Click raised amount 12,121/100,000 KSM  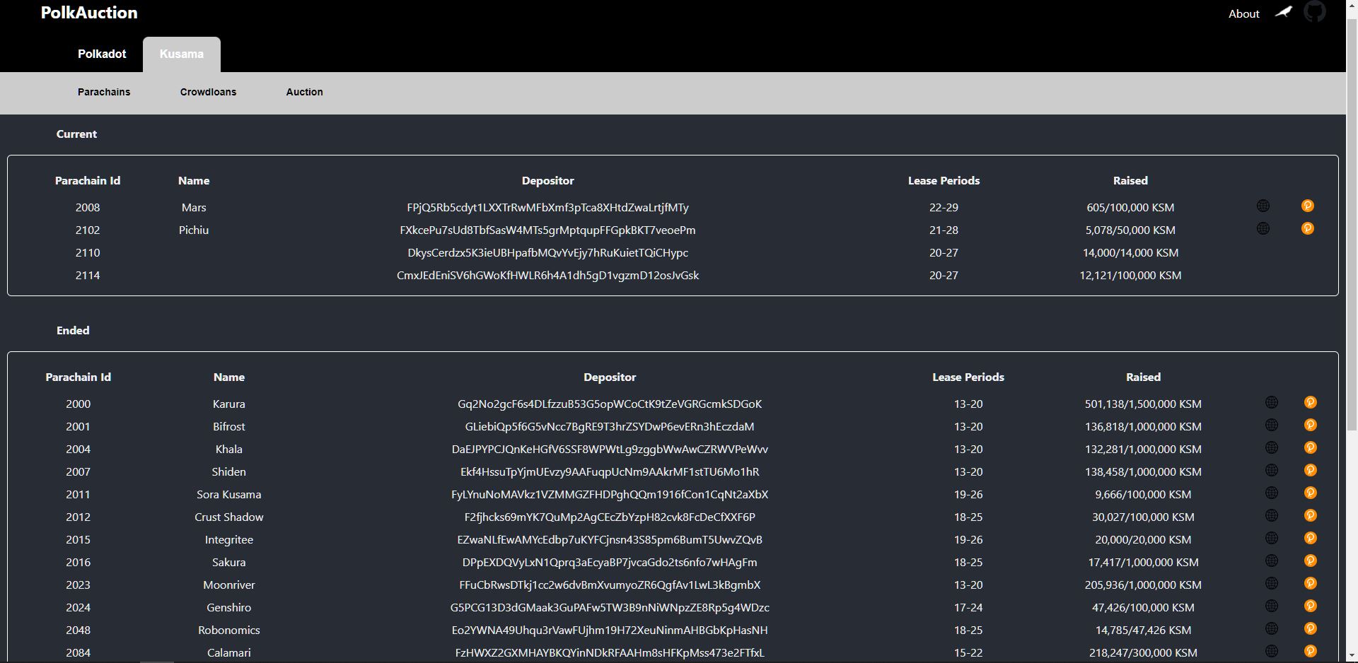pyautogui.click(x=1130, y=276)
